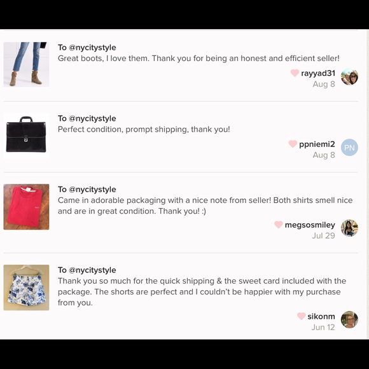Click the pink heart beside sikonm
Viewport: 369px width, 369px height.
coord(301,316)
